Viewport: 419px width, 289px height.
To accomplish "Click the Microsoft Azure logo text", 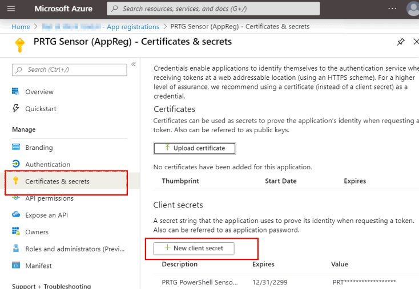I will pos(63,9).
